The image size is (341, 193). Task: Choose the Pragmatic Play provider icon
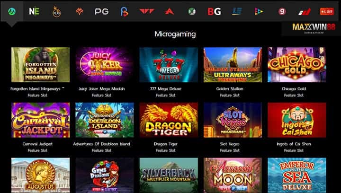coord(57,12)
